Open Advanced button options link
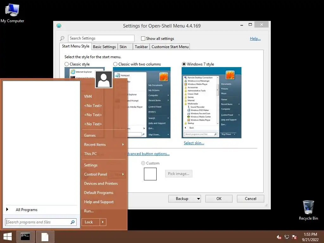The width and height of the screenshot is (324, 243). click(148, 154)
